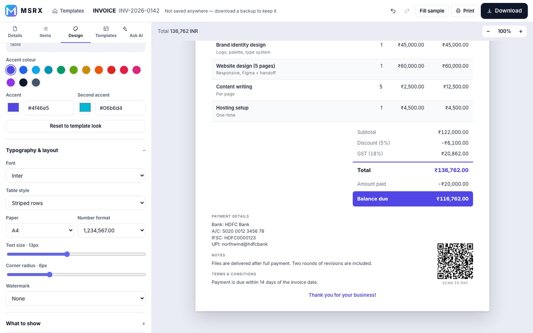Click the Text size slider

pyautogui.click(x=76, y=254)
